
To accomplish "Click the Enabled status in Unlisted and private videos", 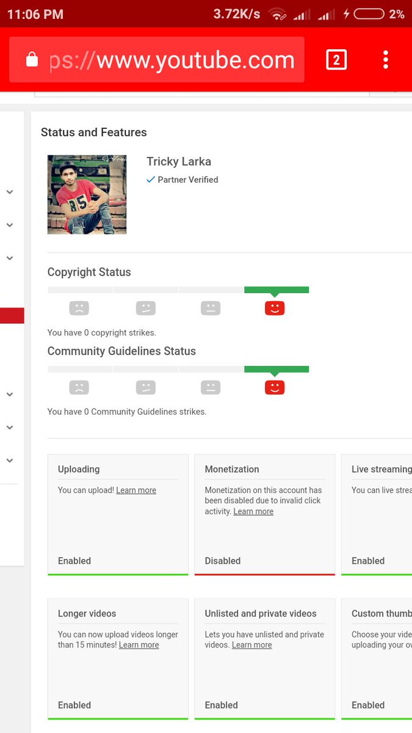I will [x=222, y=705].
